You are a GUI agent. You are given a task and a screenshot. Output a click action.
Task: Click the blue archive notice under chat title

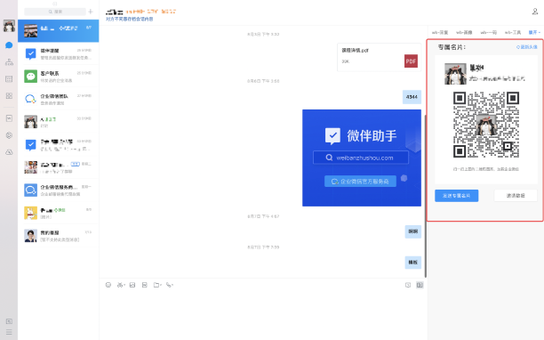click(130, 19)
